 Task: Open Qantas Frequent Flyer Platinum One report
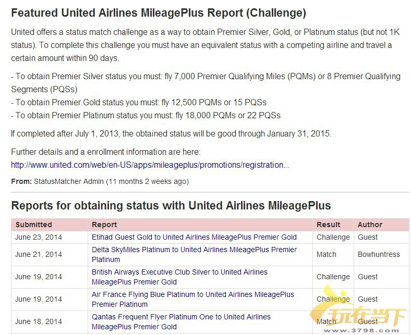tap(181, 321)
